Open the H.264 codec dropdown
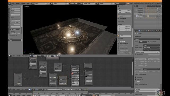The width and height of the screenshot is (170, 96). 151,45
